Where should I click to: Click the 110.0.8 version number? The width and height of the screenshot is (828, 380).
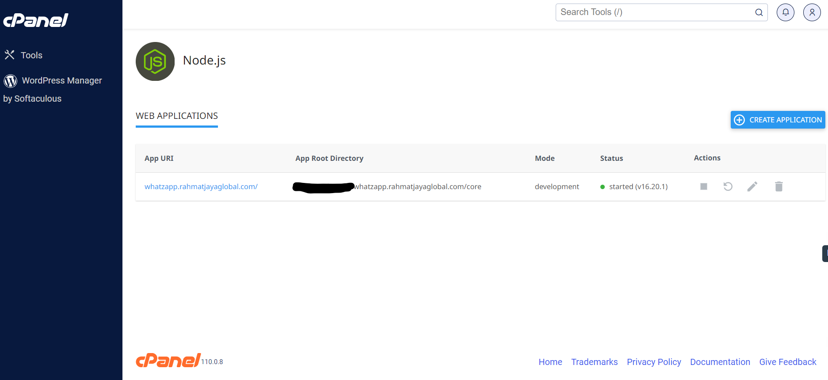pos(212,362)
